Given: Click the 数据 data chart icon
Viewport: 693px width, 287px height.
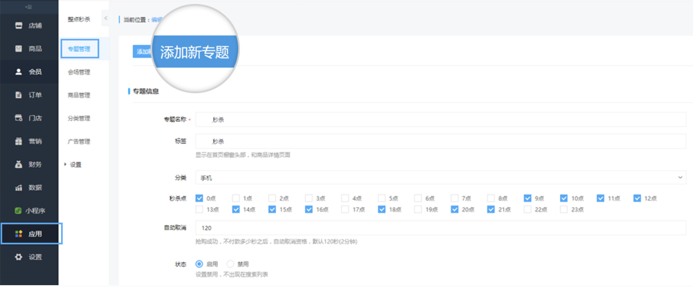Looking at the screenshot, I should pyautogui.click(x=18, y=188).
